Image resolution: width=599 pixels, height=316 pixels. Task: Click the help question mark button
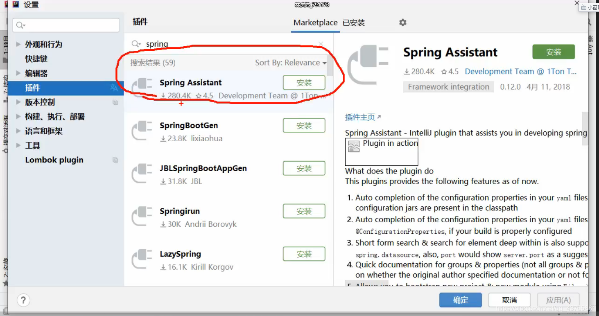[23, 300]
